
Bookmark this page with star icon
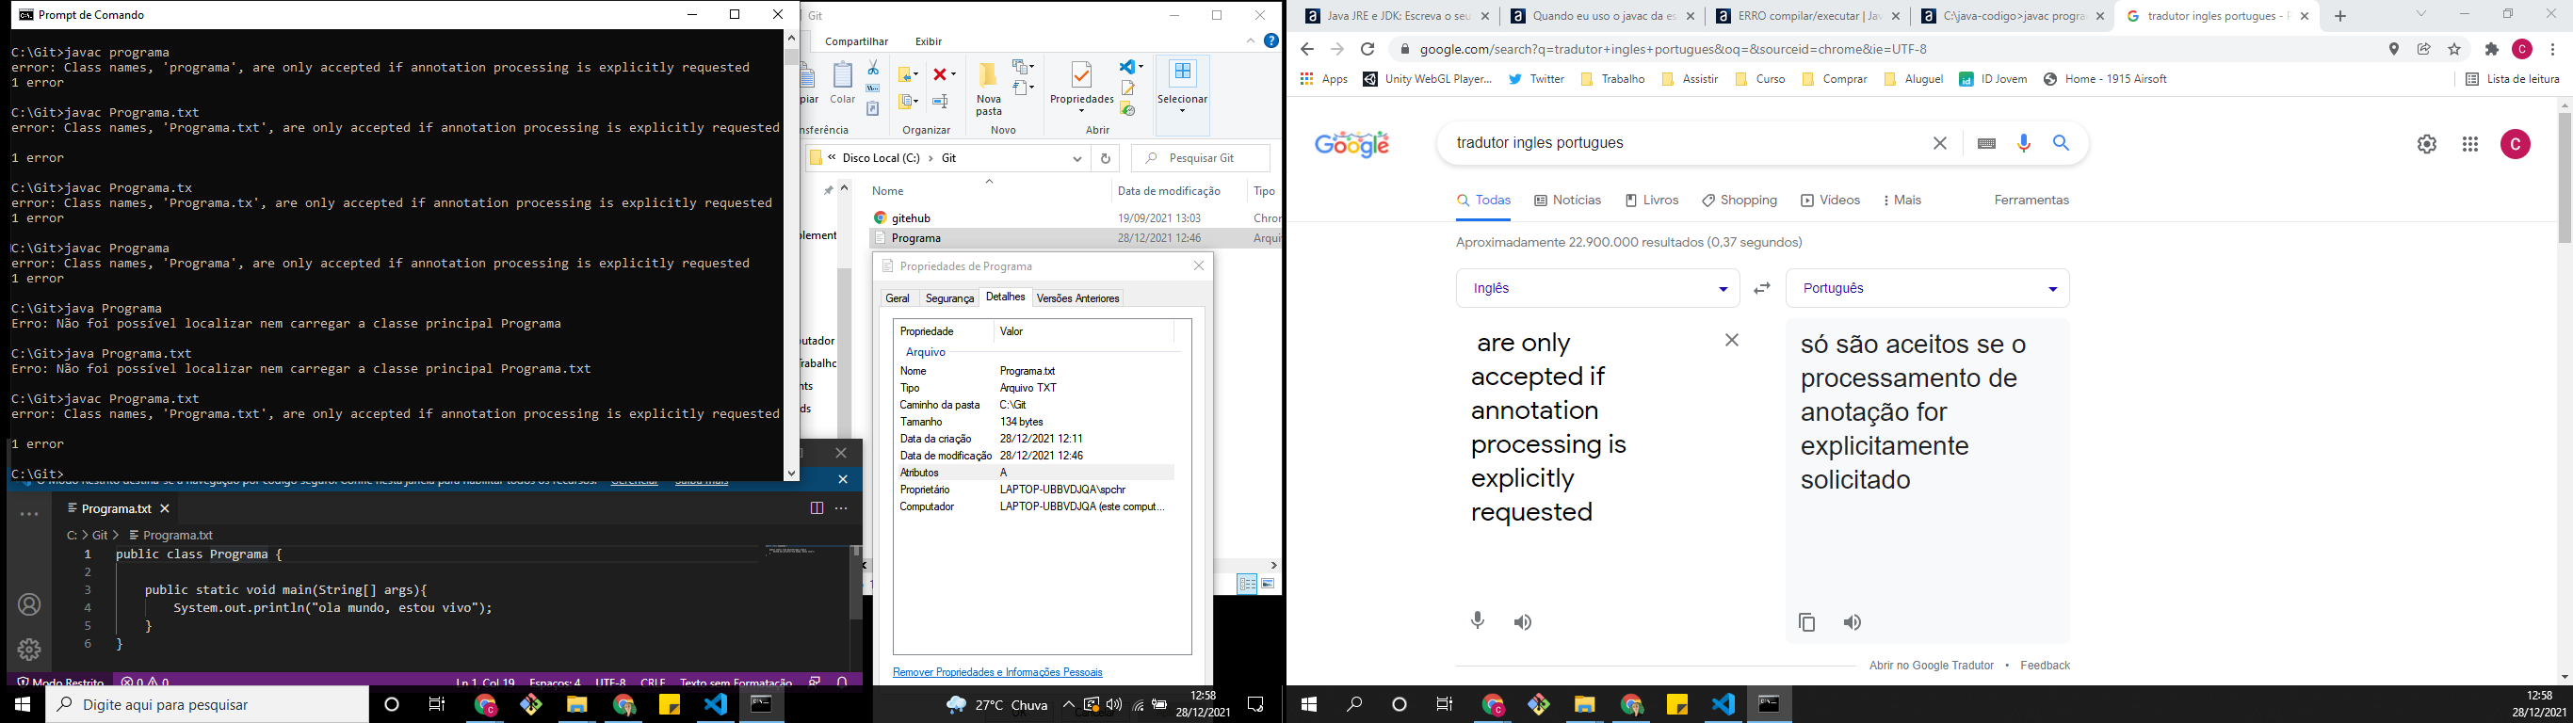click(2454, 49)
